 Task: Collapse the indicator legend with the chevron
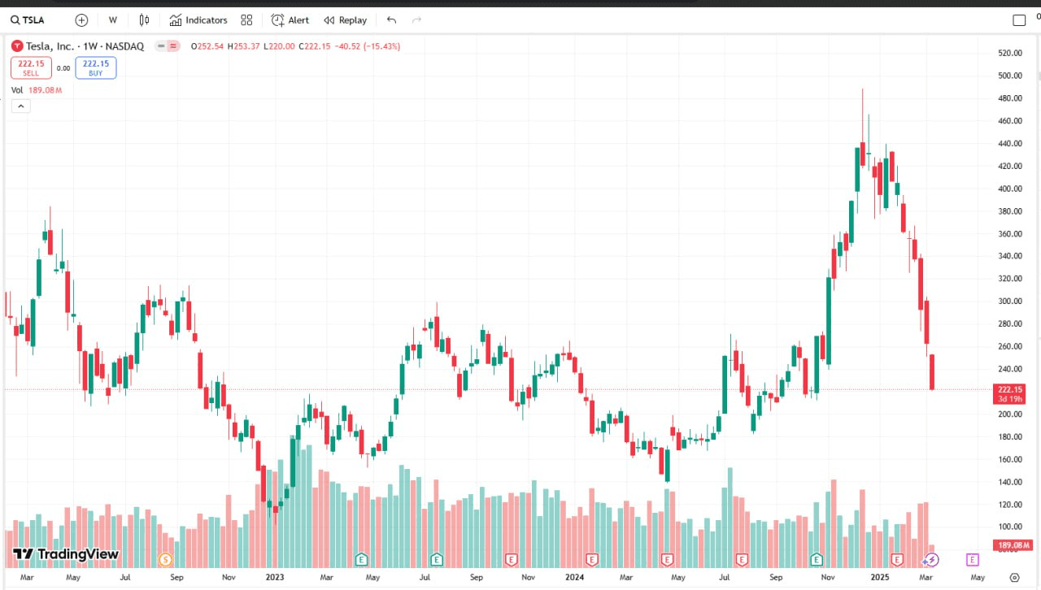(20, 106)
